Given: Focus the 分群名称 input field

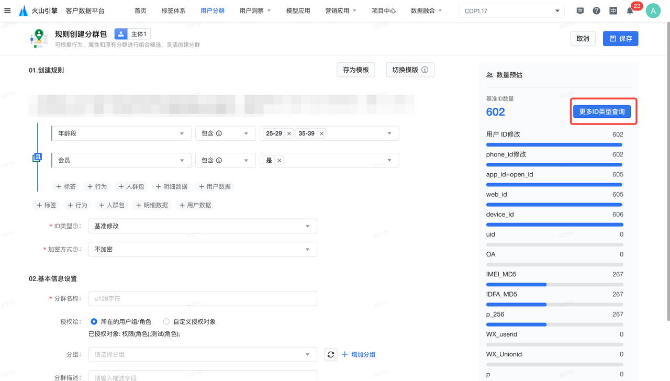Looking at the screenshot, I should coord(203,298).
